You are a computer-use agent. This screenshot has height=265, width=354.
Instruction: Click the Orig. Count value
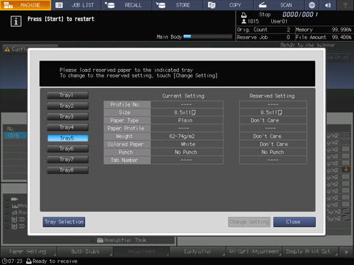coord(288,29)
